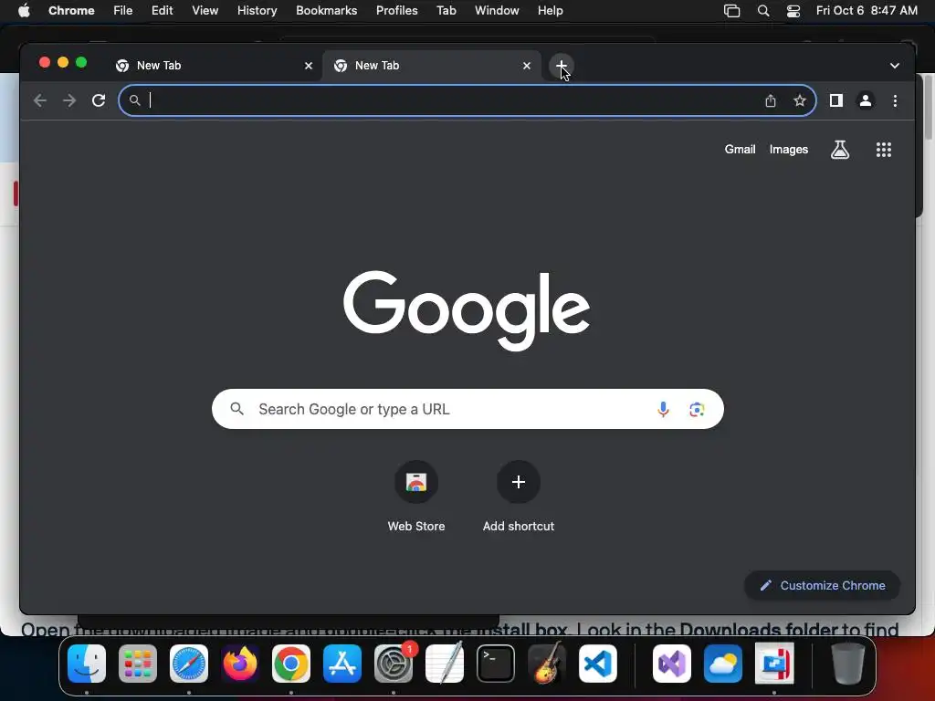The width and height of the screenshot is (935, 701).
Task: Open the File menu
Action: click(x=123, y=10)
